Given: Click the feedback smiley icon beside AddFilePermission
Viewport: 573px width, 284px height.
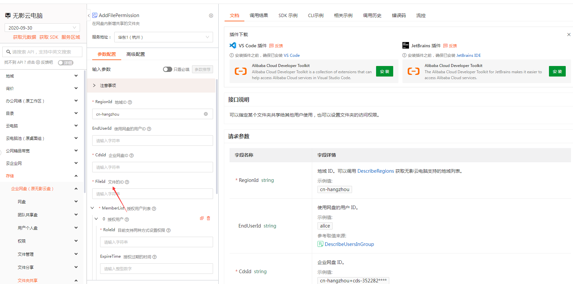Looking at the screenshot, I should click(211, 15).
